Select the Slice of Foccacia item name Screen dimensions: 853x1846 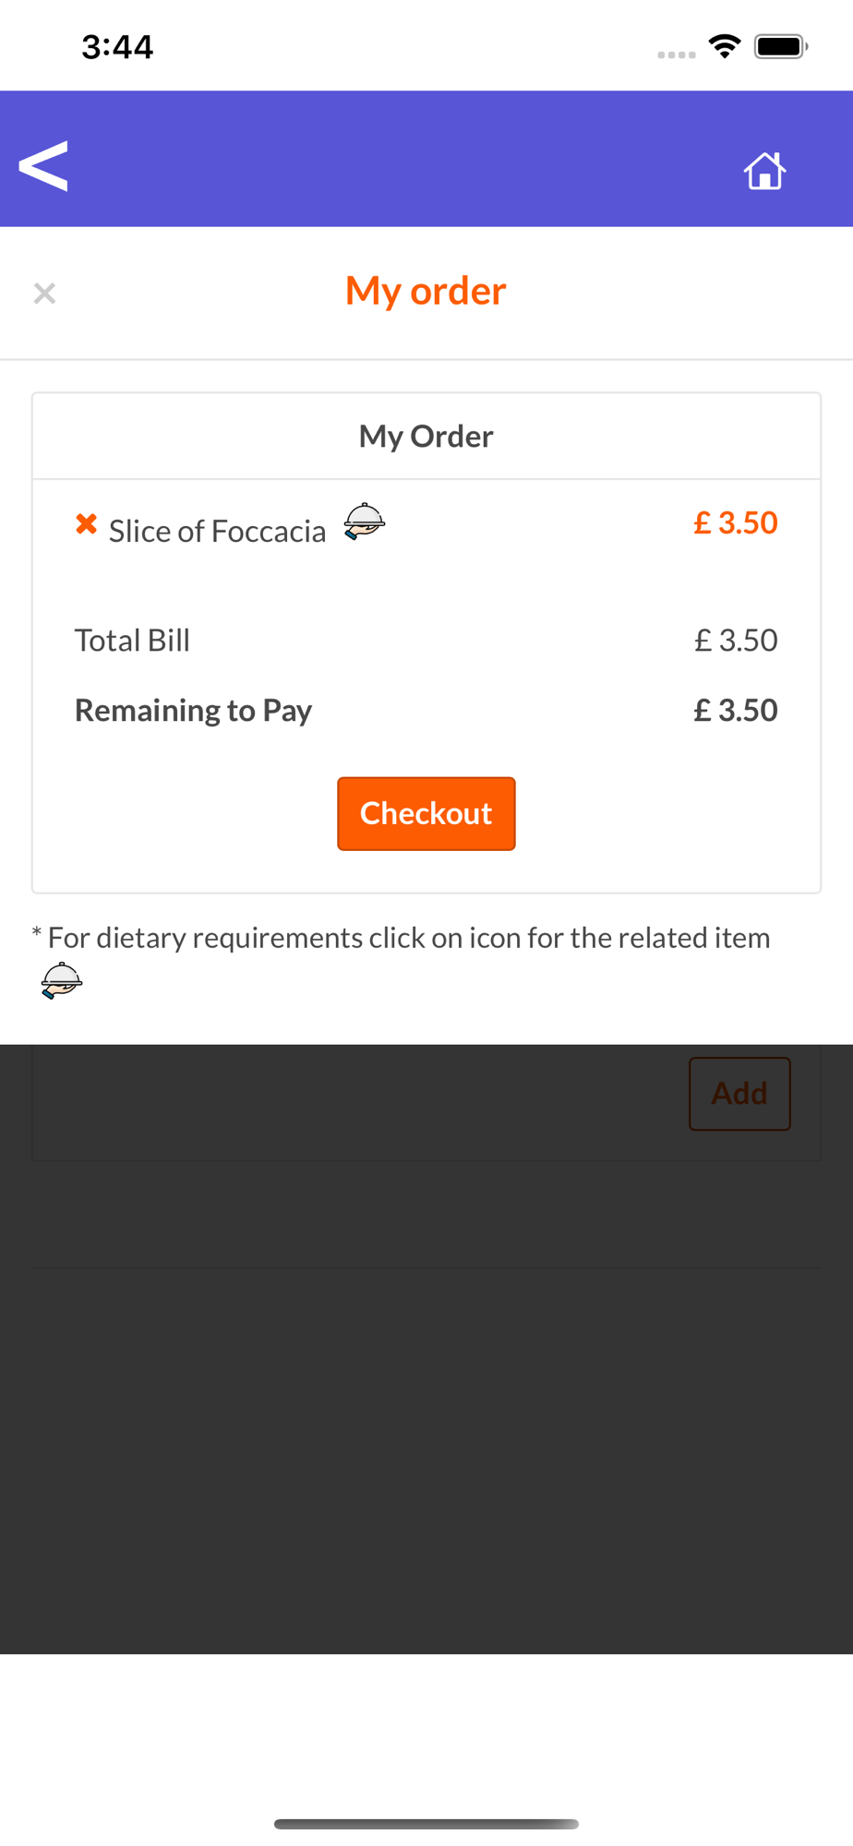pyautogui.click(x=217, y=532)
